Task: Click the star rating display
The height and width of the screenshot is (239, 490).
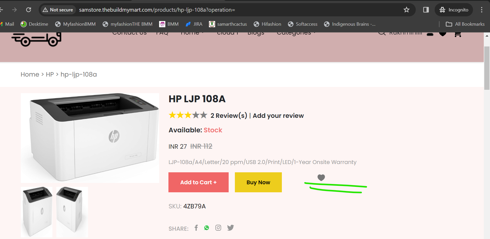Action: coord(188,115)
